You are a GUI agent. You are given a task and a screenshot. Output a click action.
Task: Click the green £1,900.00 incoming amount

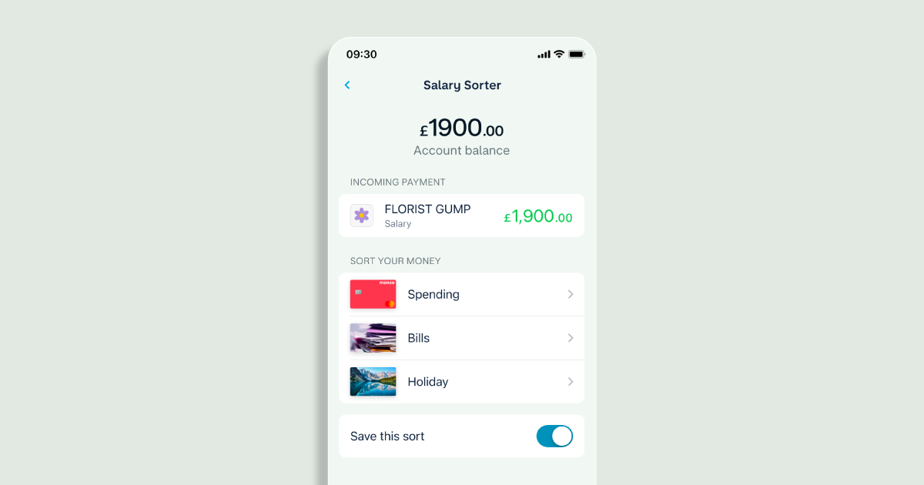(x=538, y=216)
